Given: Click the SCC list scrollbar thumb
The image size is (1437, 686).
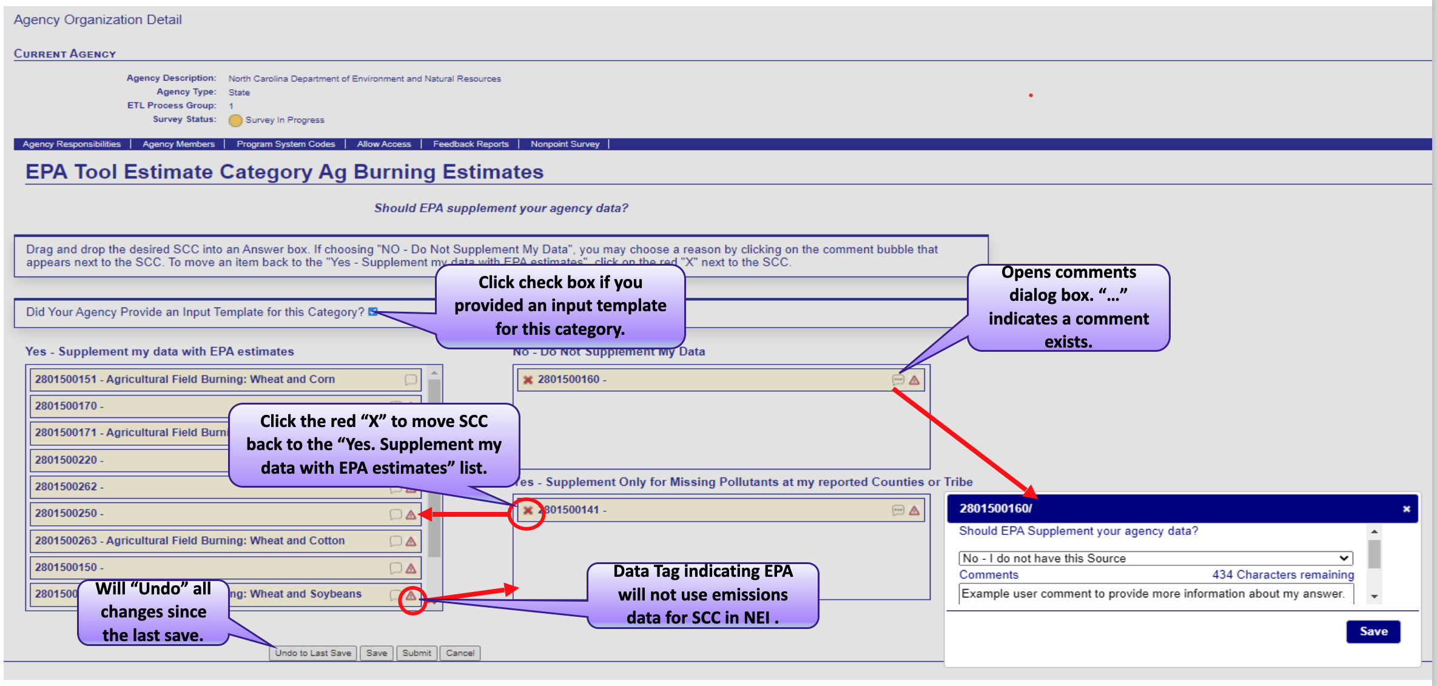Looking at the screenshot, I should pyautogui.click(x=434, y=467).
